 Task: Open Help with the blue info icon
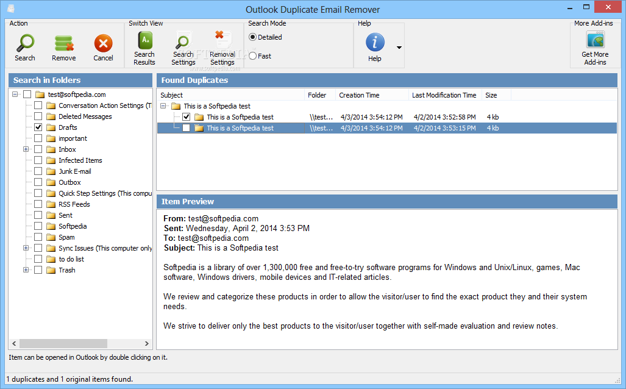pos(375,42)
